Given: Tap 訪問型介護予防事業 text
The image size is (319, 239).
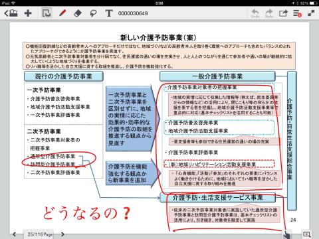Looking at the screenshot, I should pos(53,164).
